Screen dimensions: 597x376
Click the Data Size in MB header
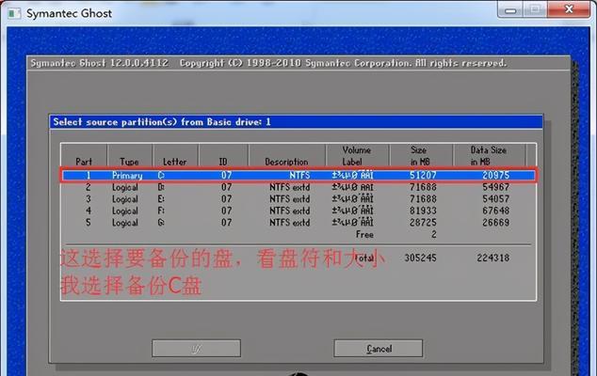click(x=488, y=156)
